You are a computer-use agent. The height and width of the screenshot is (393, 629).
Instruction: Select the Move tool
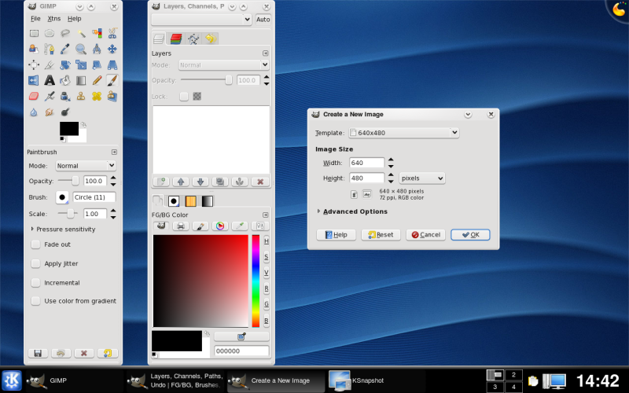[x=112, y=49]
